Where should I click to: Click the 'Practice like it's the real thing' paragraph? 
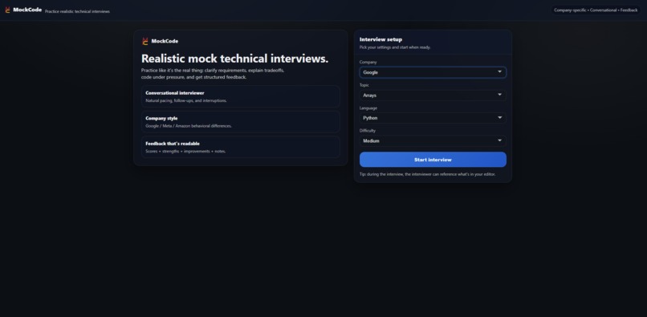(x=213, y=74)
